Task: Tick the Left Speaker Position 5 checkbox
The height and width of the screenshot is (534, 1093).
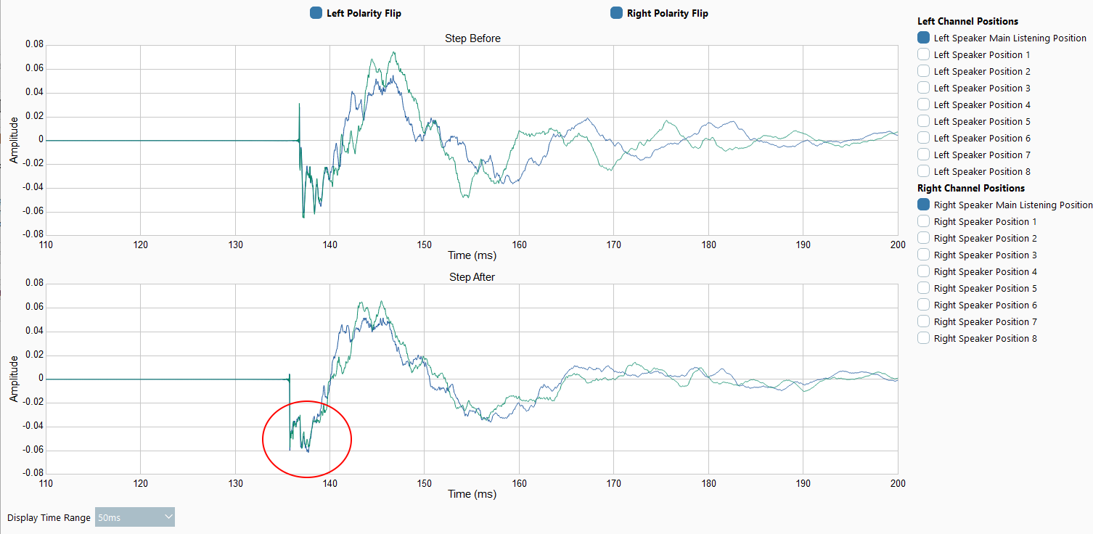Action: click(x=924, y=121)
